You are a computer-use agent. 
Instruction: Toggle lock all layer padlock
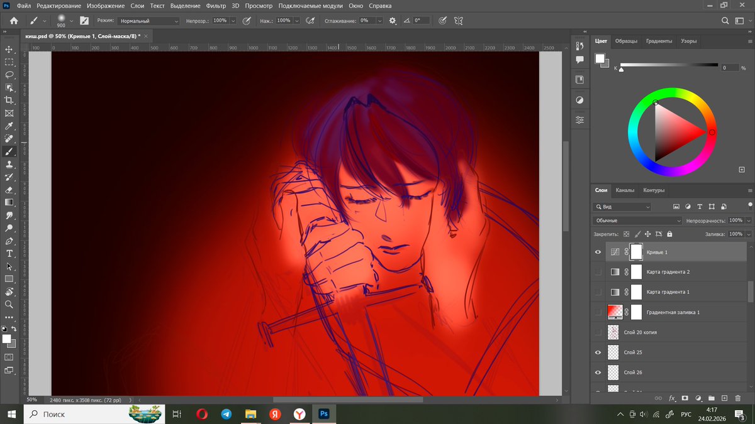[x=669, y=234]
